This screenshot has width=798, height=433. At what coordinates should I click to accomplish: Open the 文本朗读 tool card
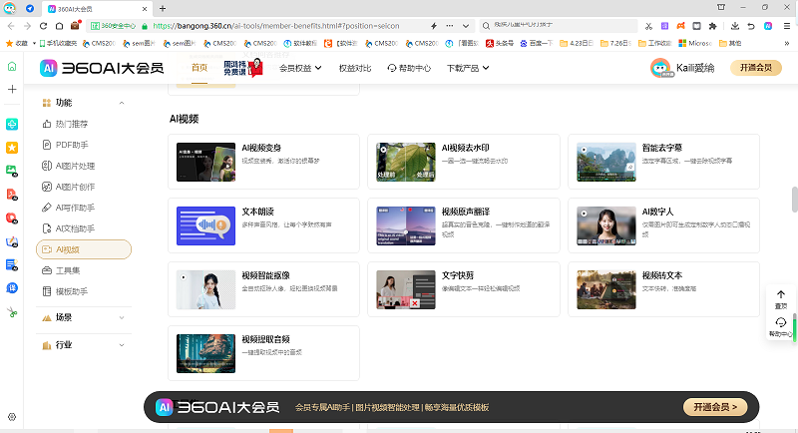point(263,225)
